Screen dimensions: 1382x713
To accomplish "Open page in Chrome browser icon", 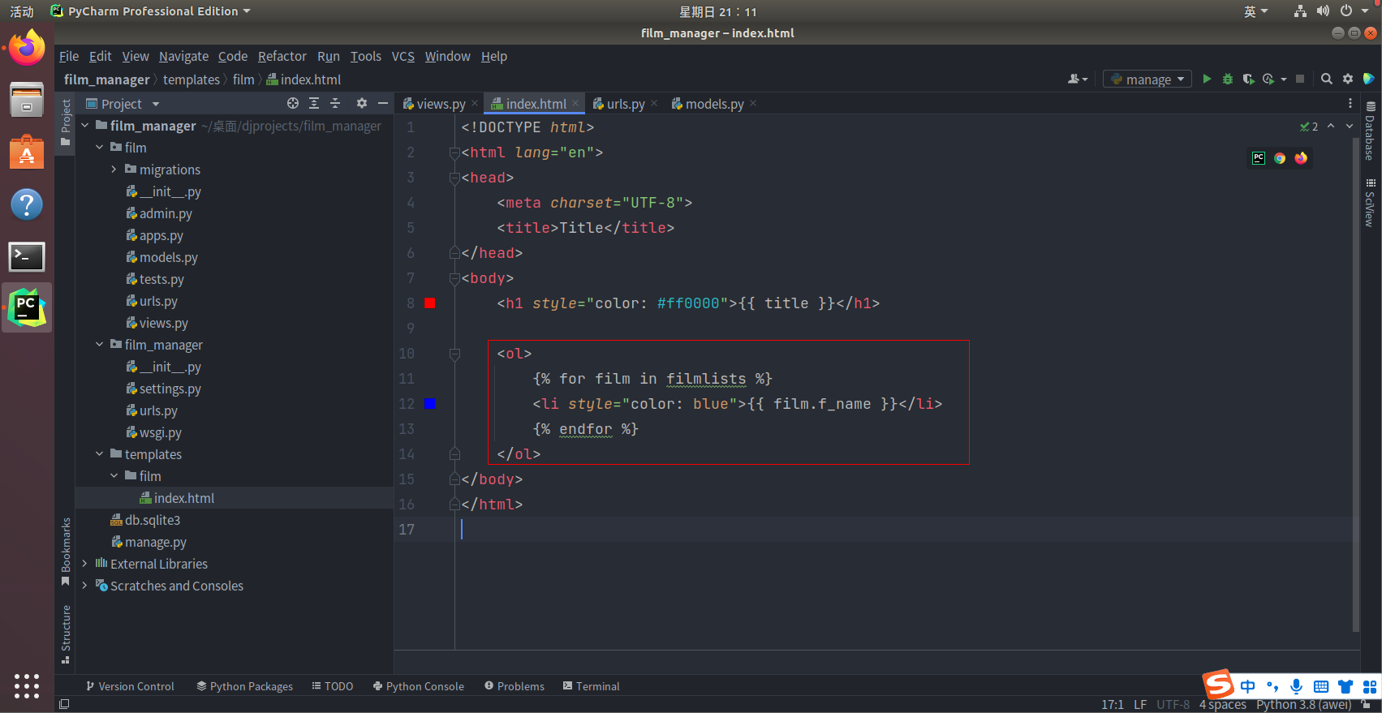I will coord(1280,158).
